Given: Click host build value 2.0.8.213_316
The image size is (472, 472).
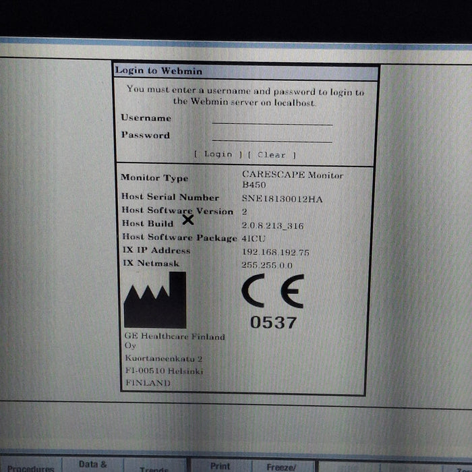Looking at the screenshot, I should 272,225.
